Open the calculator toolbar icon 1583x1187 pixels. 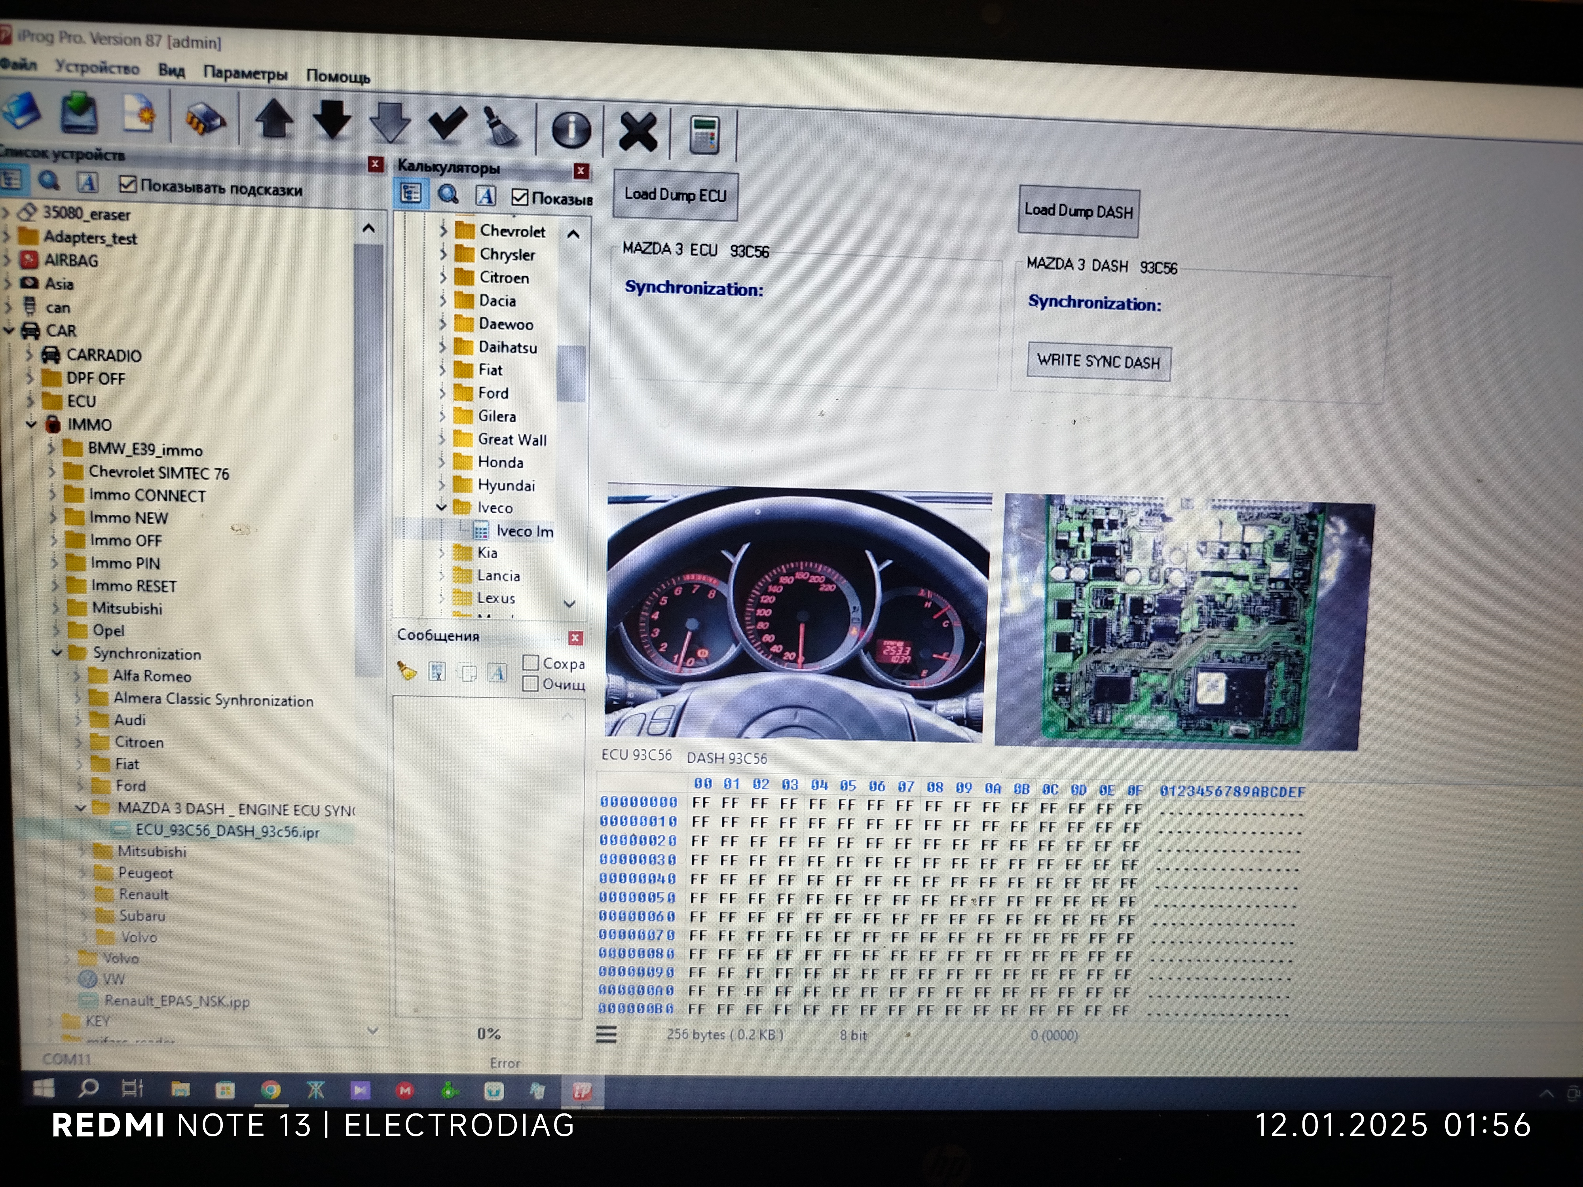click(704, 135)
